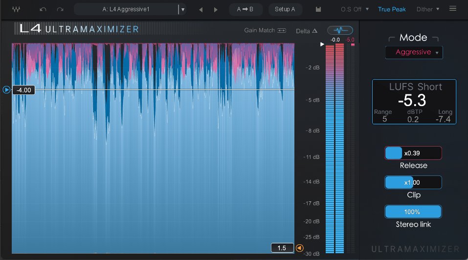Click the -2 dB scale label
468x260 pixels.
point(312,67)
